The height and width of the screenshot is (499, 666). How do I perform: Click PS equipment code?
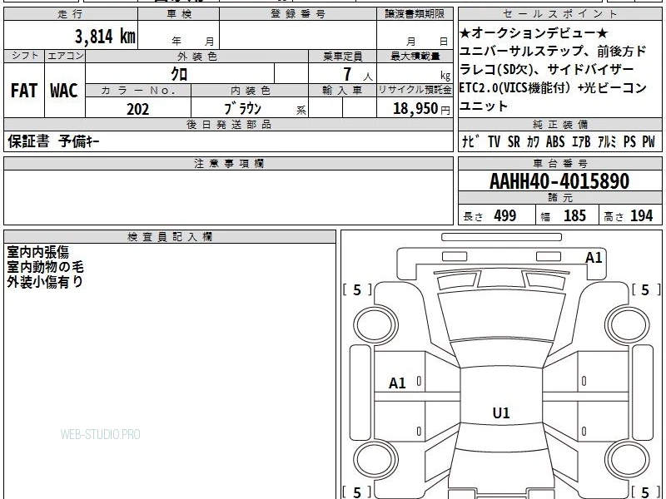629,141
